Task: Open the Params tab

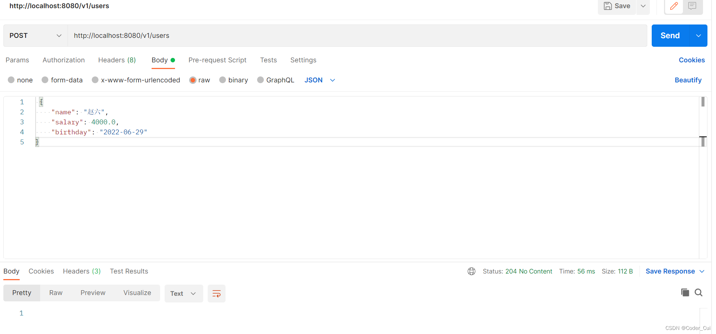Action: point(17,60)
